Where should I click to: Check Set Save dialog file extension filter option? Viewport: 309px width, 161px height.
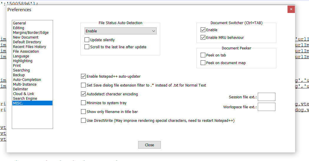(x=83, y=85)
